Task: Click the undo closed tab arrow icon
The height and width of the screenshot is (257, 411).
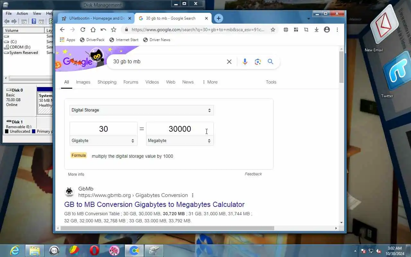Action: 103,30
